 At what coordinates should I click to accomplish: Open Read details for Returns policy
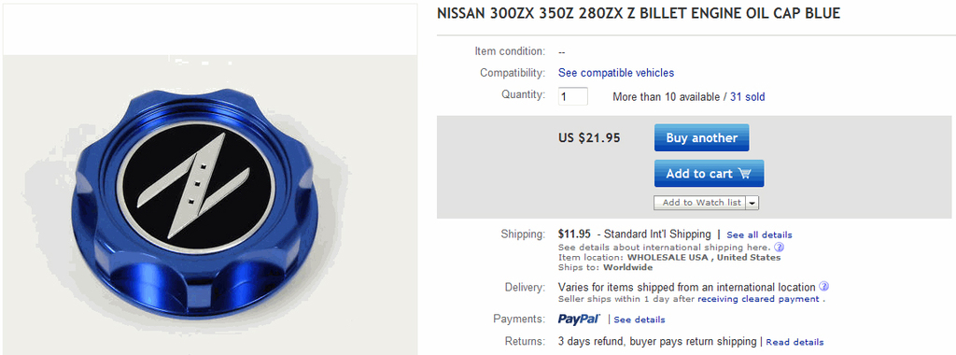pyautogui.click(x=795, y=342)
